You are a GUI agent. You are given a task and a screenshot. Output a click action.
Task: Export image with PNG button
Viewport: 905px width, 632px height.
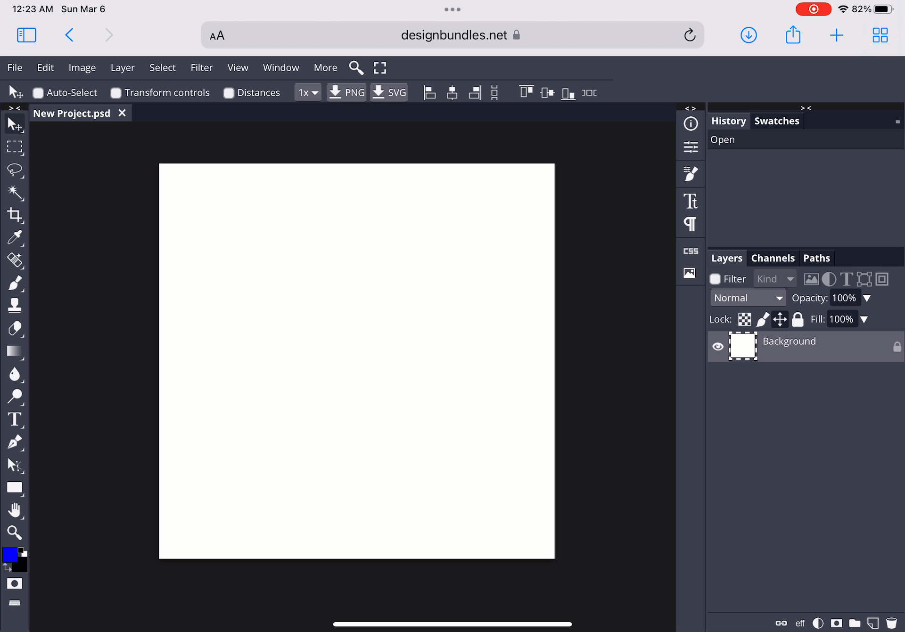pyautogui.click(x=346, y=93)
